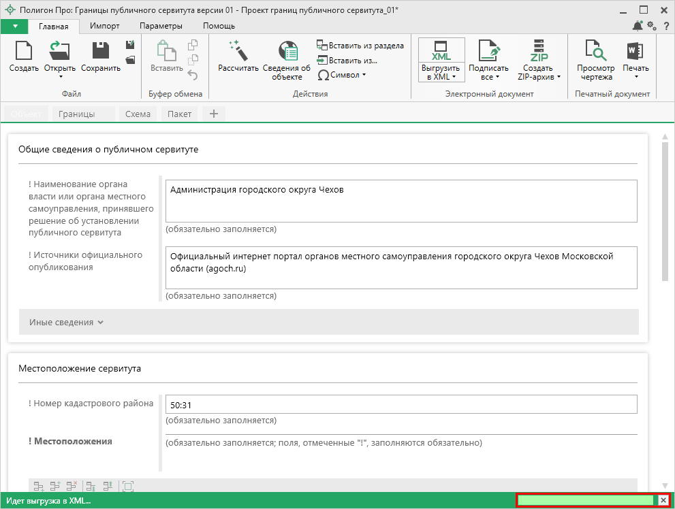
Task: Expand Создать ZIP-архив dropdown
Action: tap(559, 77)
